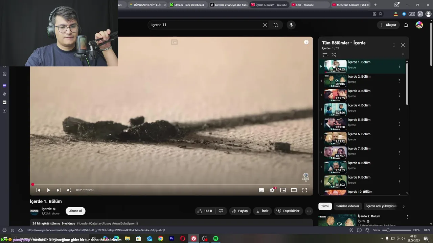The width and height of the screenshot is (433, 243).
Task: Like the video (165 B)
Action: 205,211
